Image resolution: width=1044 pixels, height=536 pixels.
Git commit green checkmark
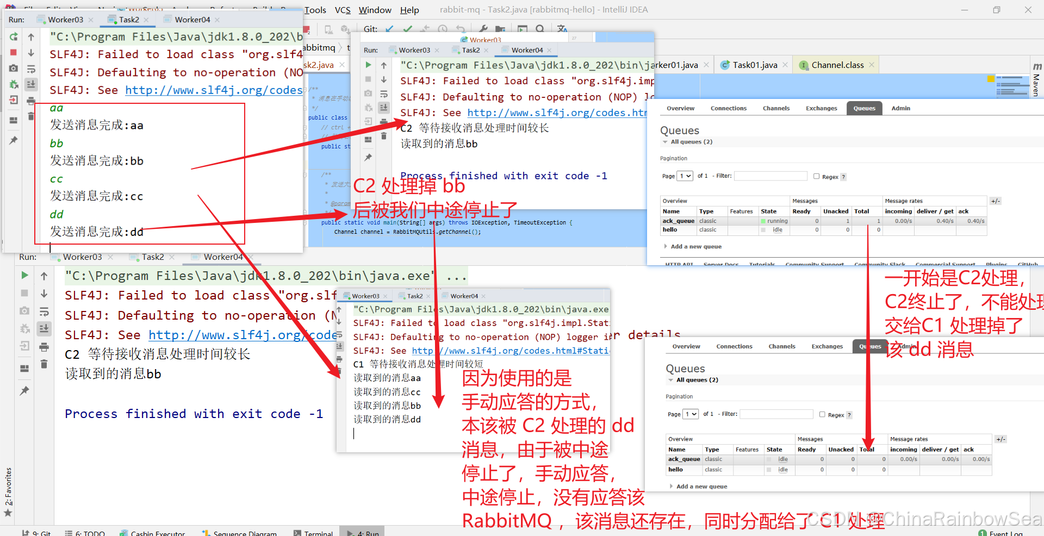tap(408, 29)
